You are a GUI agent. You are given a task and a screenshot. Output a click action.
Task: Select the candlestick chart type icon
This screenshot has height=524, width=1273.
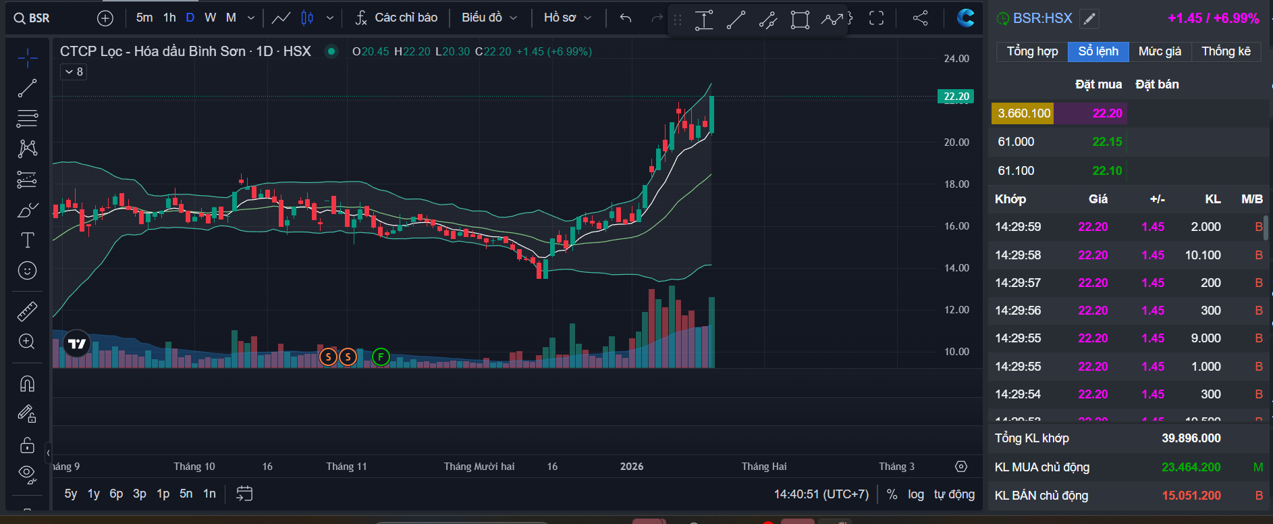(x=307, y=18)
